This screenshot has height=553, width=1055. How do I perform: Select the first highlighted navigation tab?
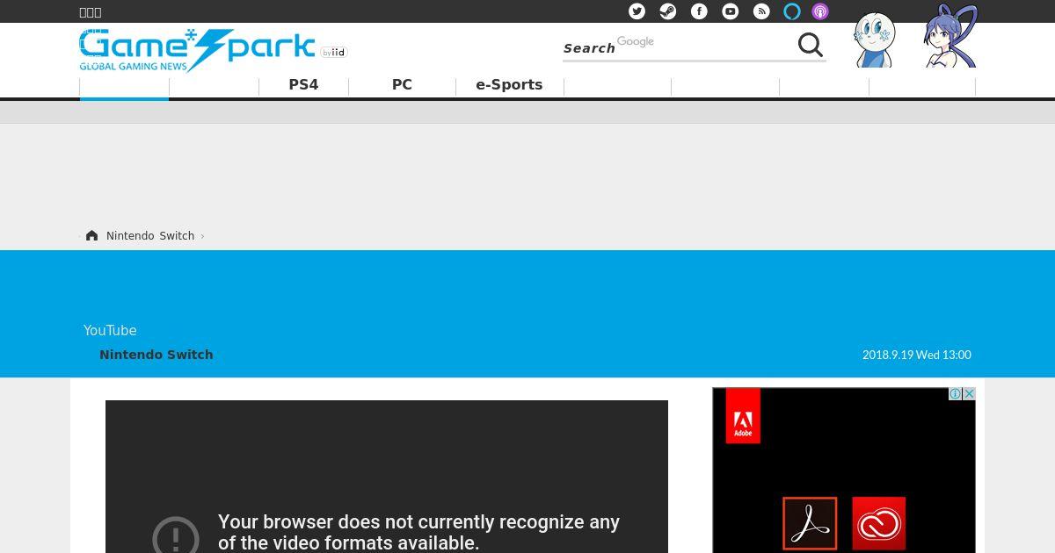[124, 87]
